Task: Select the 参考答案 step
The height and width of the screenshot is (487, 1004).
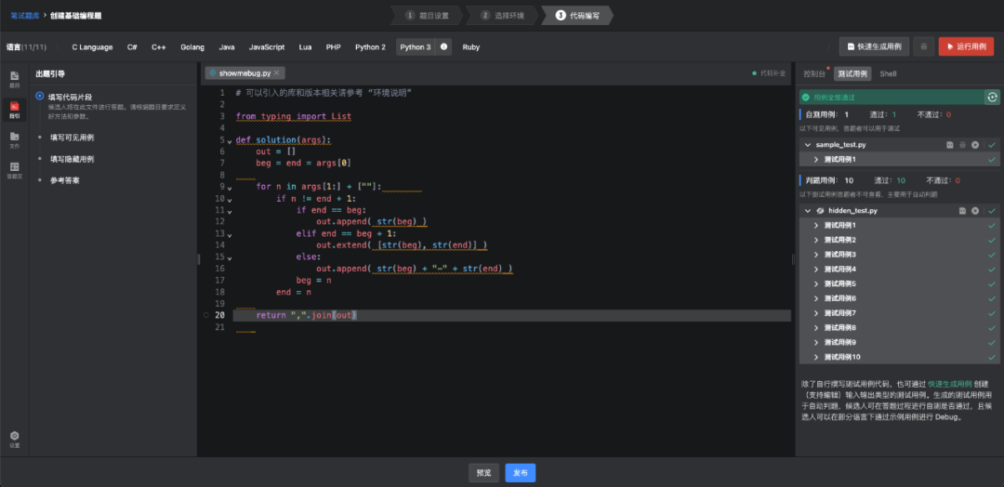Action: click(65, 180)
